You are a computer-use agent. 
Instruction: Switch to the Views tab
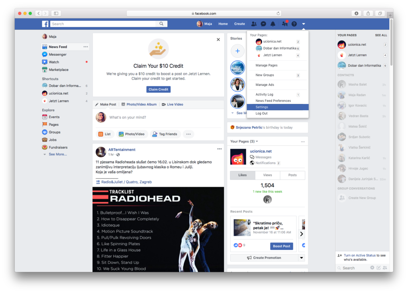[x=267, y=175]
